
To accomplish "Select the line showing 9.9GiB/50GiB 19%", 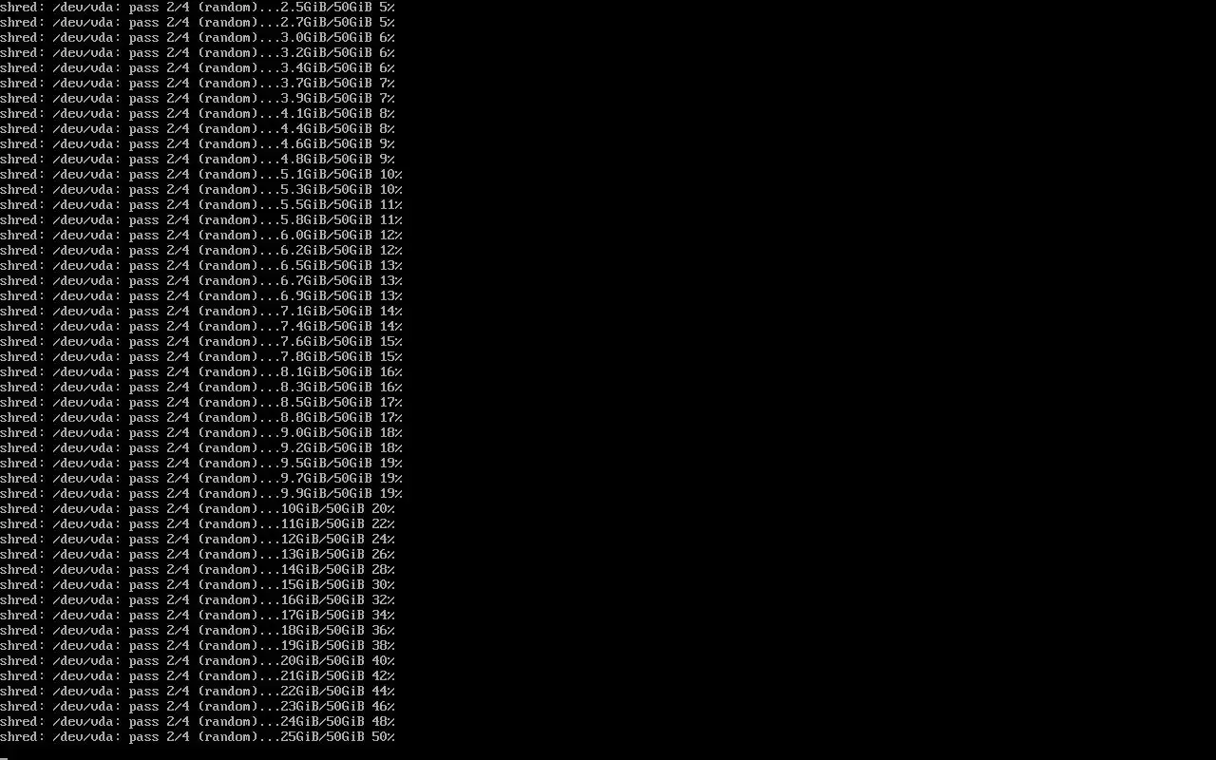I will coord(201,494).
